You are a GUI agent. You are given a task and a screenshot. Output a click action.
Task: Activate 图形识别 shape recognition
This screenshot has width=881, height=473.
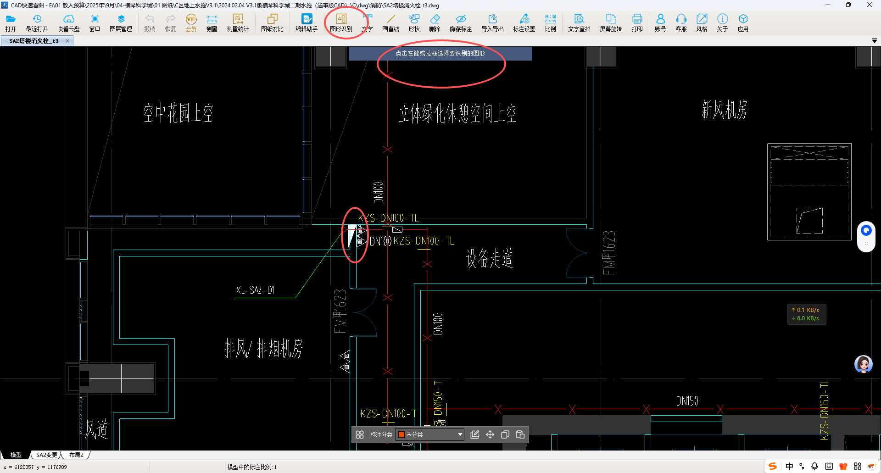pyautogui.click(x=341, y=22)
